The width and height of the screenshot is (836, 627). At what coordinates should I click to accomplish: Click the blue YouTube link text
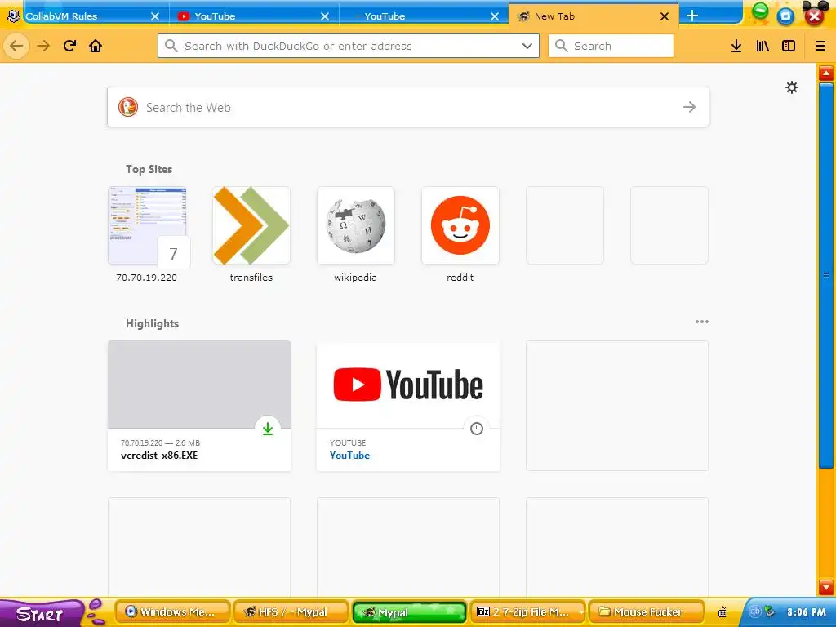pos(349,456)
